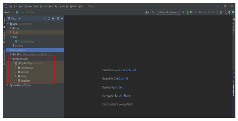Open Search Everywhere magnifier icon
The width and height of the screenshot is (238, 121).
tap(225, 12)
